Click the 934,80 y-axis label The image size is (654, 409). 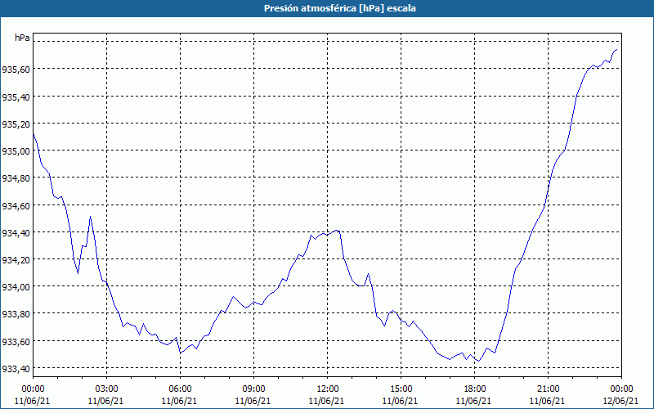pos(16,178)
